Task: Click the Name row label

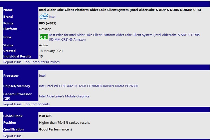Action: coord(8,10)
